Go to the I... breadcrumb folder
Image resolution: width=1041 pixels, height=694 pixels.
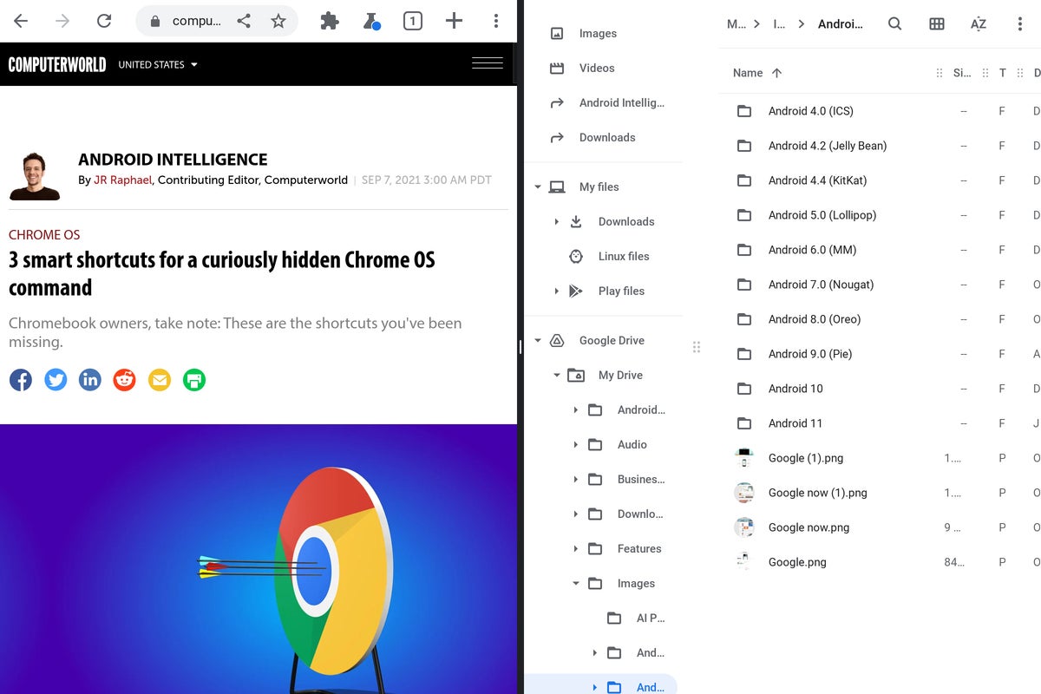[779, 24]
